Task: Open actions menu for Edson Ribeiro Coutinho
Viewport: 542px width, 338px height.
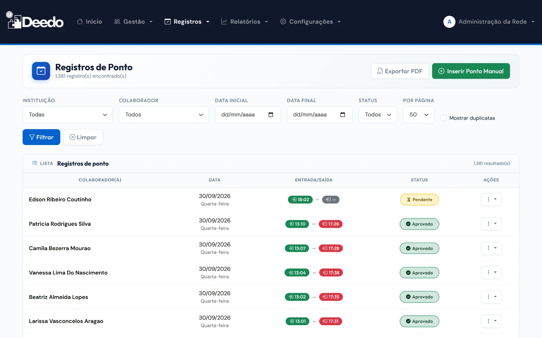Action: pos(491,199)
